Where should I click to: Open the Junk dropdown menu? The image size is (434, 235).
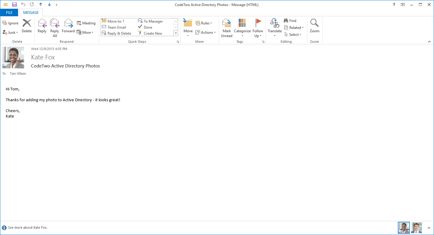[x=11, y=32]
